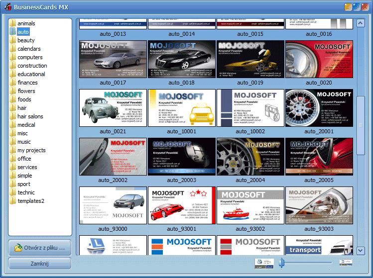This screenshot has width=373, height=278.
Task: Open the foods category
Action: point(24,99)
